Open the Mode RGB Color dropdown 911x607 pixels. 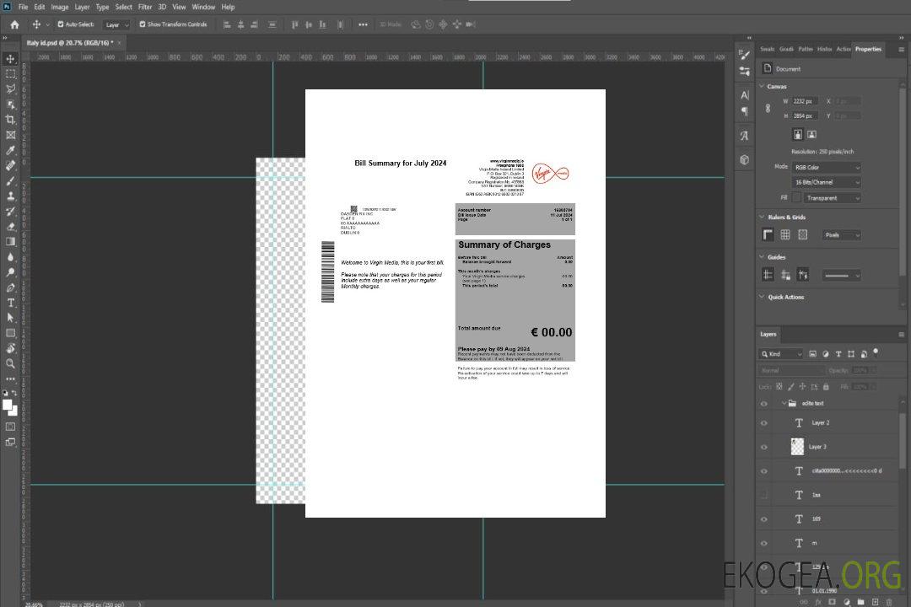tap(826, 167)
